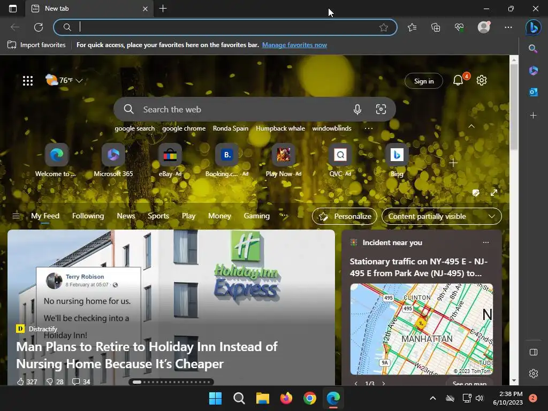Open Browser essentials heart icon

pos(459,27)
